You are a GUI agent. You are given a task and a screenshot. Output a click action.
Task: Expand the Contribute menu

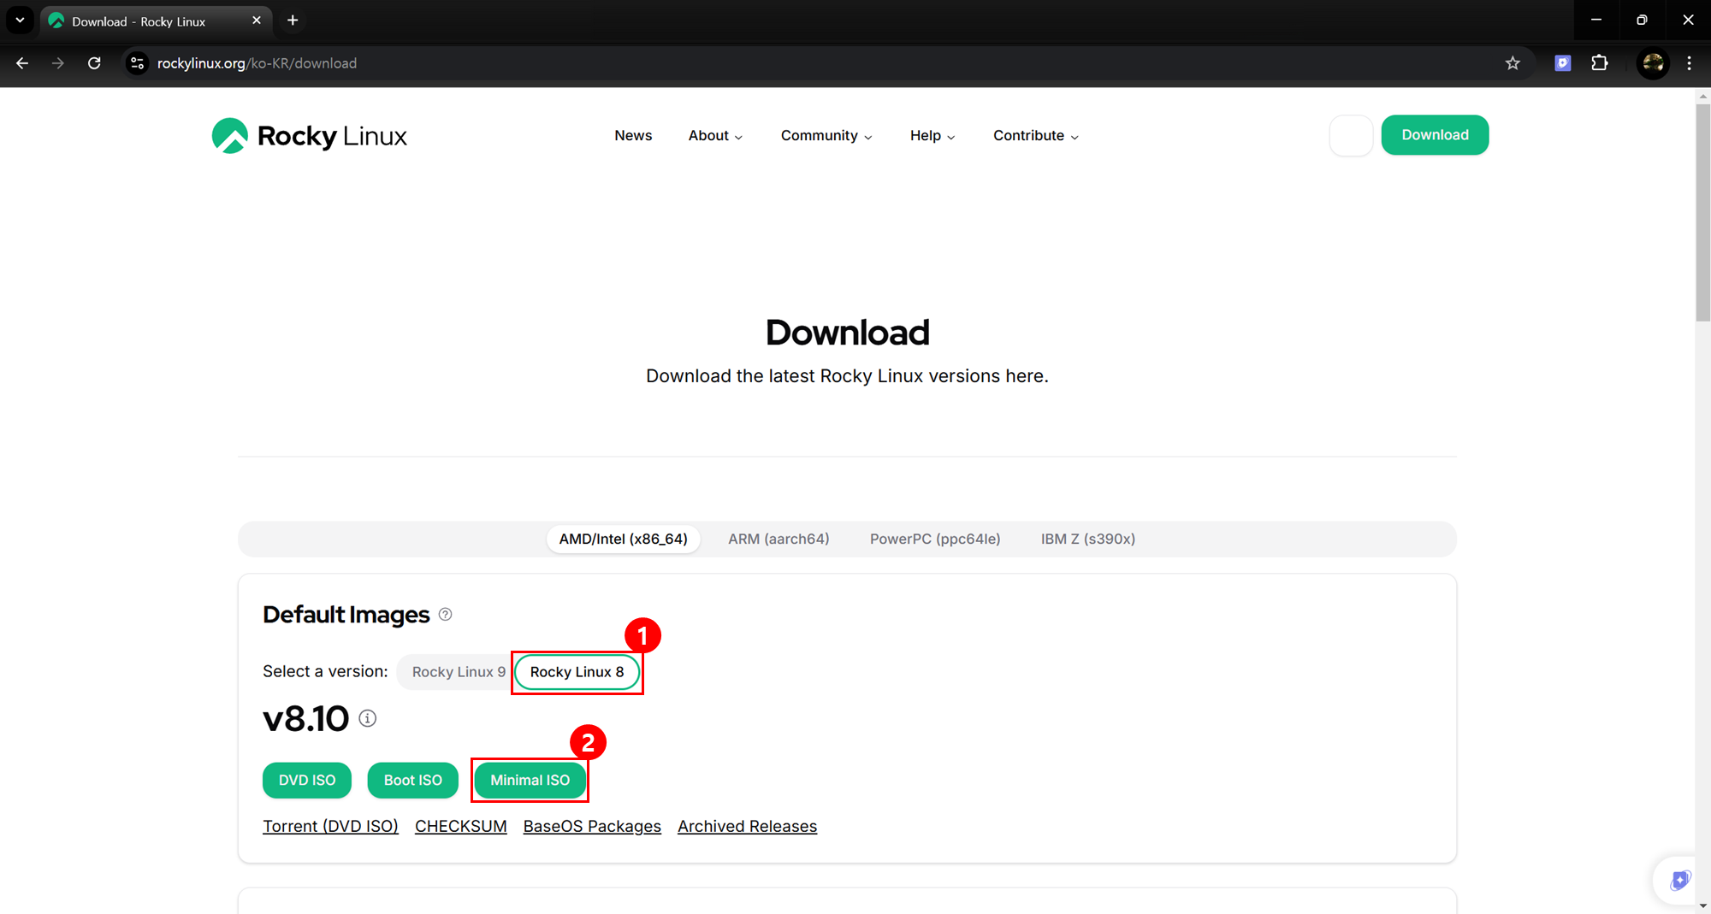1036,136
